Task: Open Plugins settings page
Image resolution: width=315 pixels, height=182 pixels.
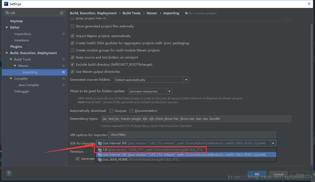Action: pyautogui.click(x=16, y=47)
